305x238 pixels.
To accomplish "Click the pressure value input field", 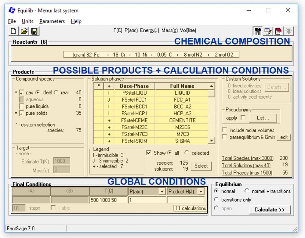I will [x=147, y=200].
